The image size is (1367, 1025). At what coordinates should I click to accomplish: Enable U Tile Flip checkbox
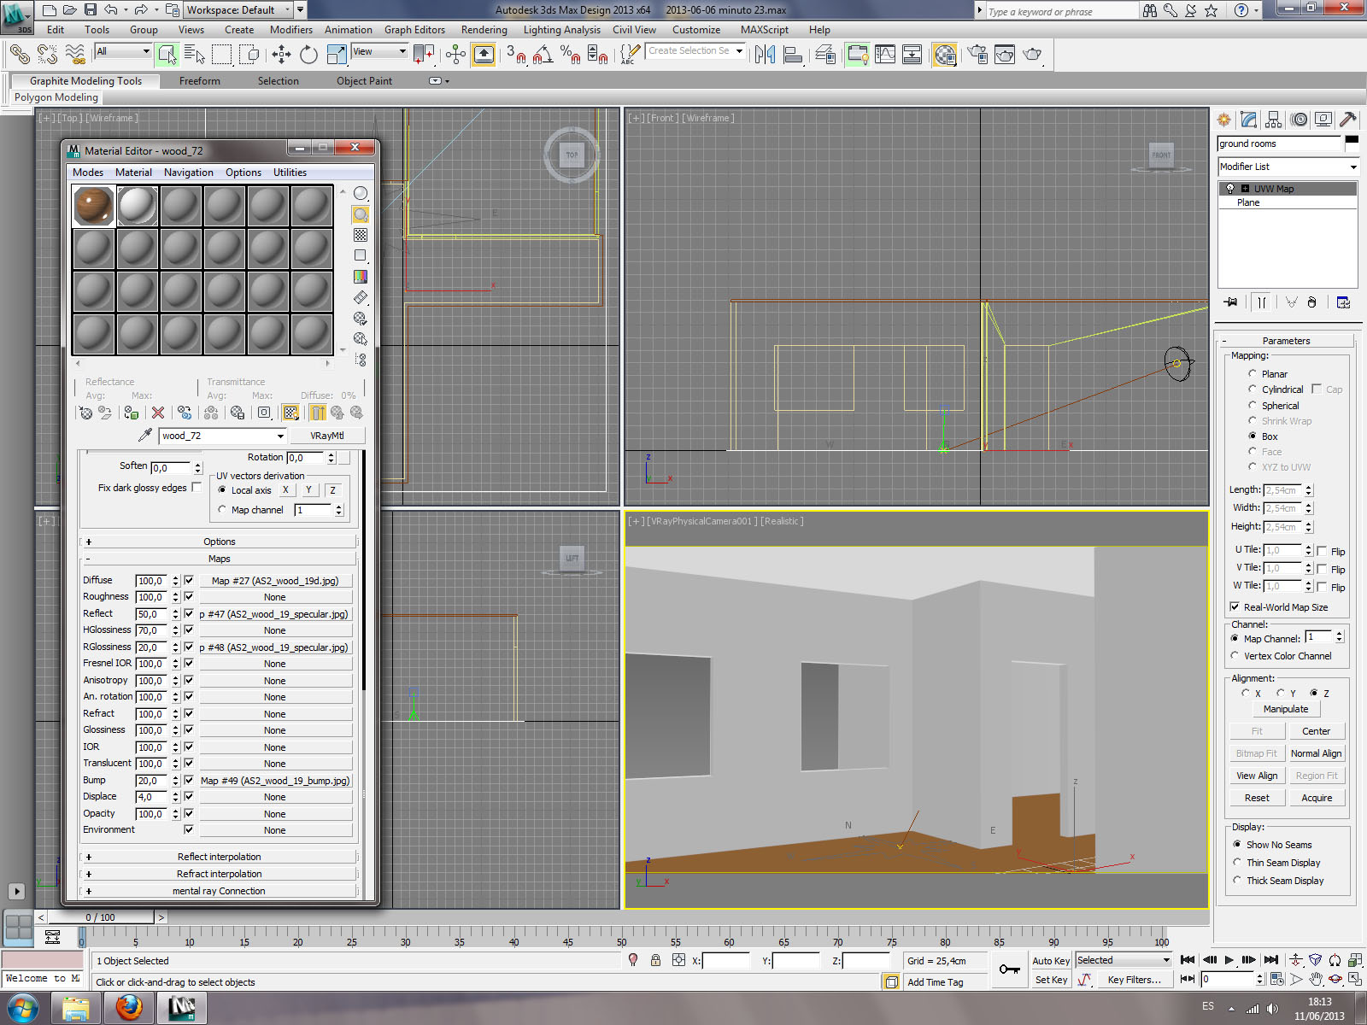click(x=1322, y=551)
